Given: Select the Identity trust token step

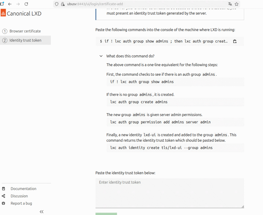Looking at the screenshot, I should [x=25, y=40].
